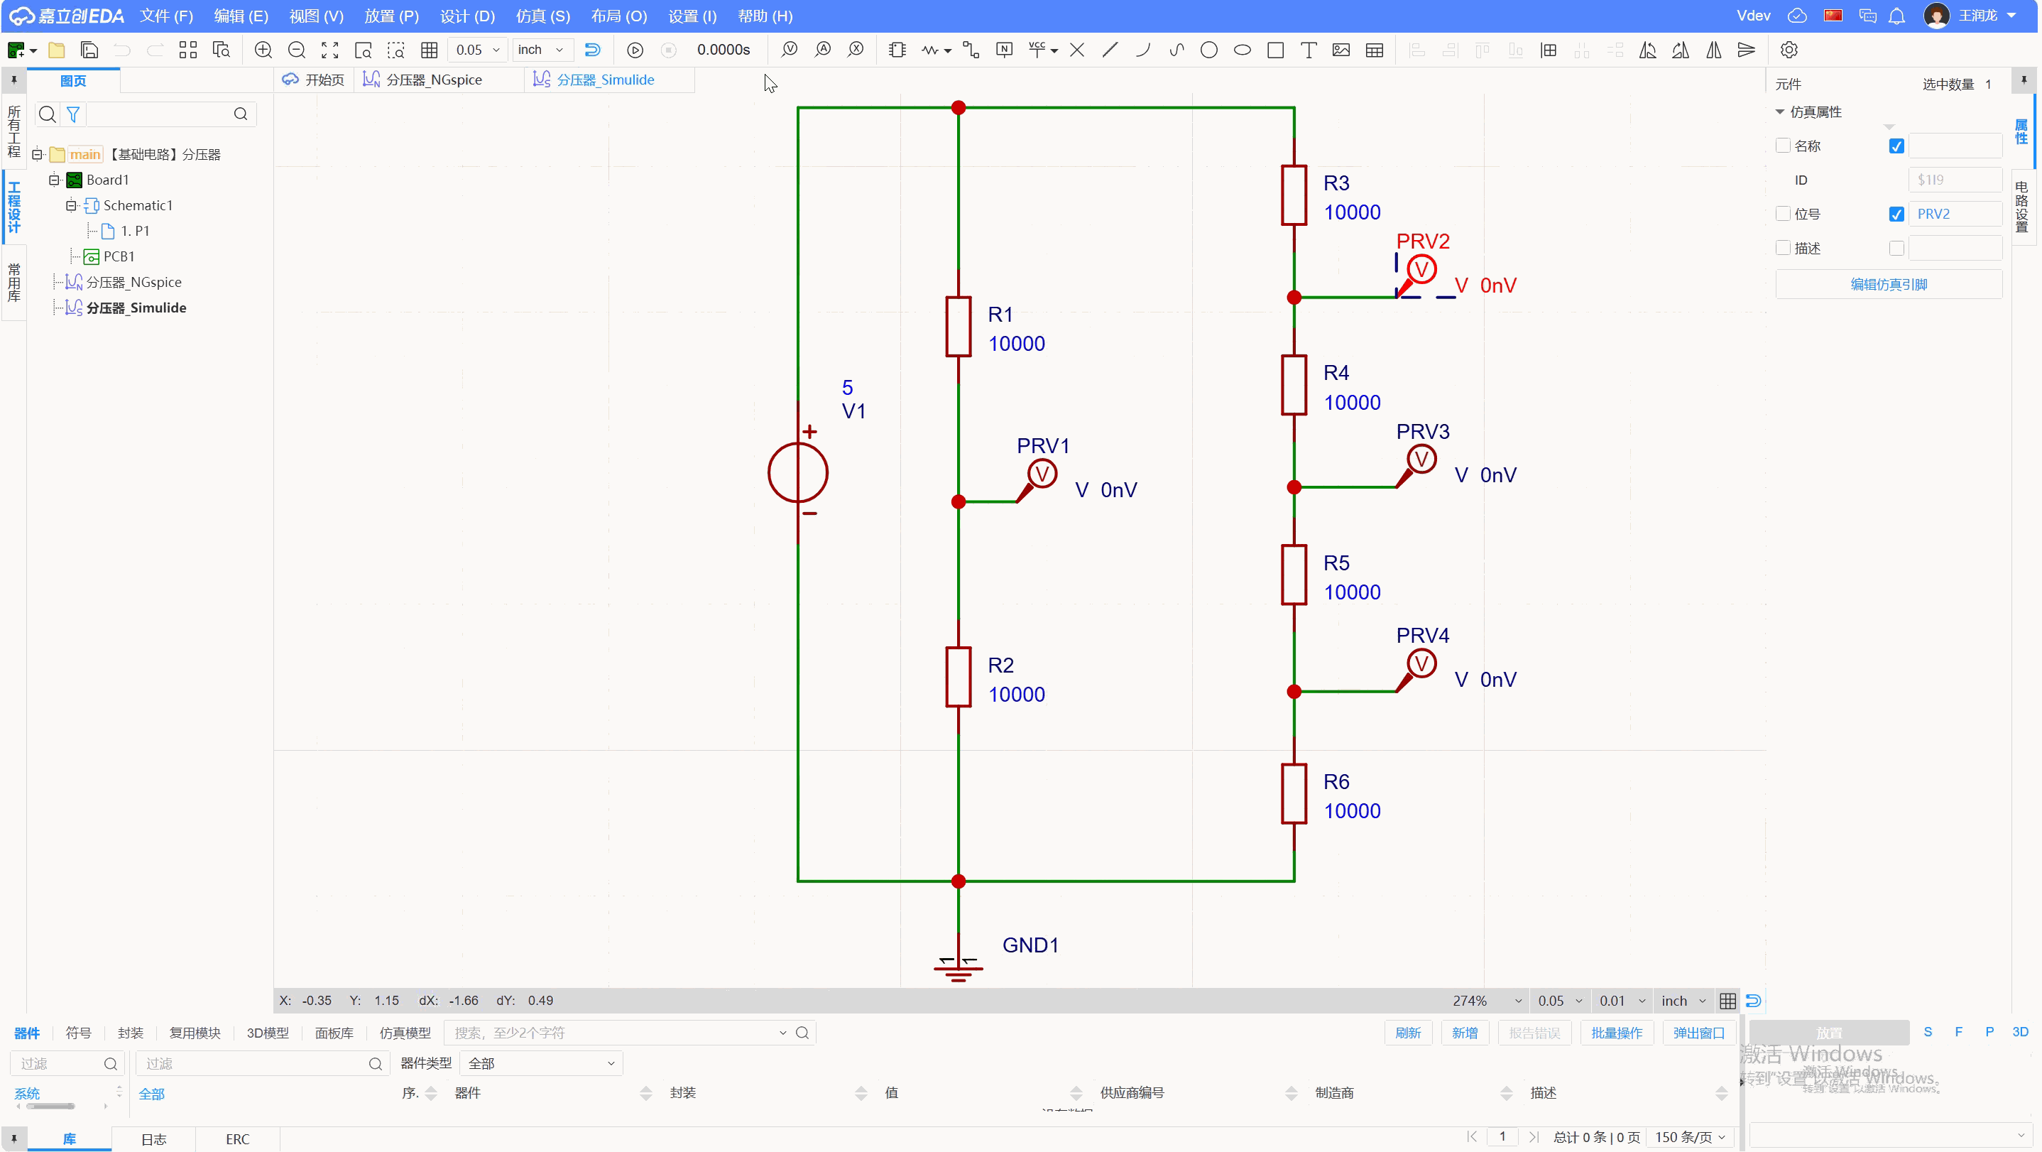Check the 描述 property checkbox
Viewport: 2042px width, 1152px height.
(x=1783, y=248)
